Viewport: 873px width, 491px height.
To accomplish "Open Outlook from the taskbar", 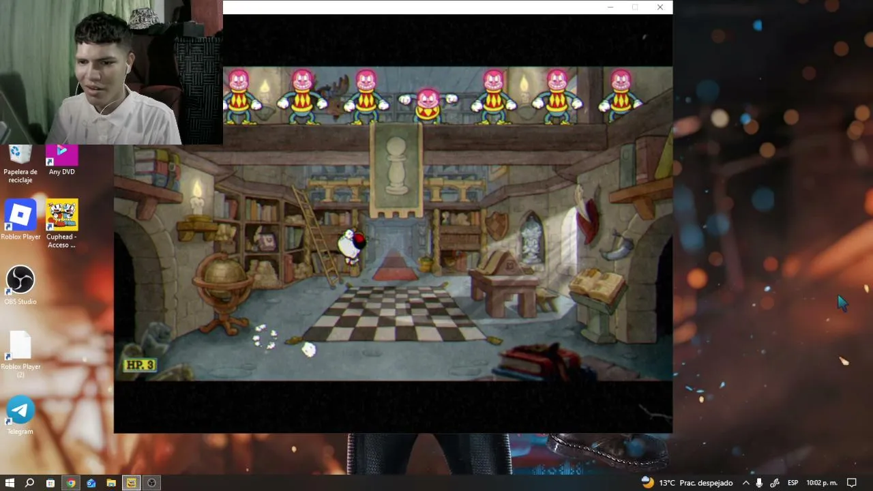I will (x=91, y=483).
